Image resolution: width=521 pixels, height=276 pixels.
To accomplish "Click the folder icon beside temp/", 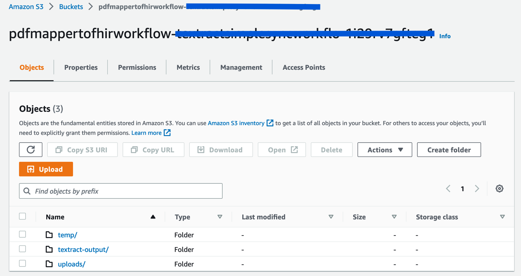I will pyautogui.click(x=49, y=235).
